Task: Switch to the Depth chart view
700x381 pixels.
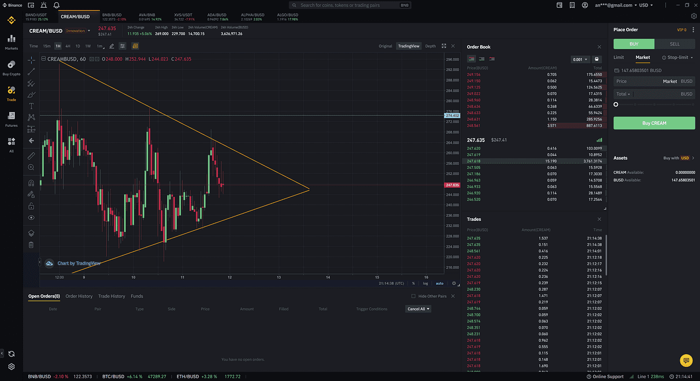Action: coord(430,46)
